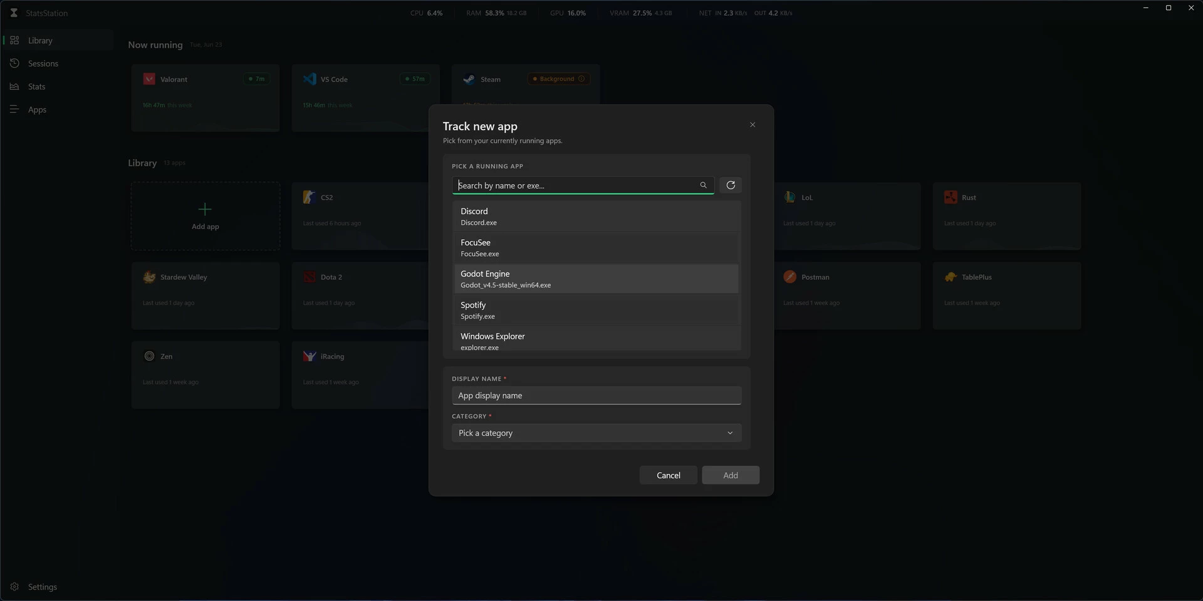The image size is (1203, 601).
Task: Close the Track new app dialog
Action: point(753,125)
